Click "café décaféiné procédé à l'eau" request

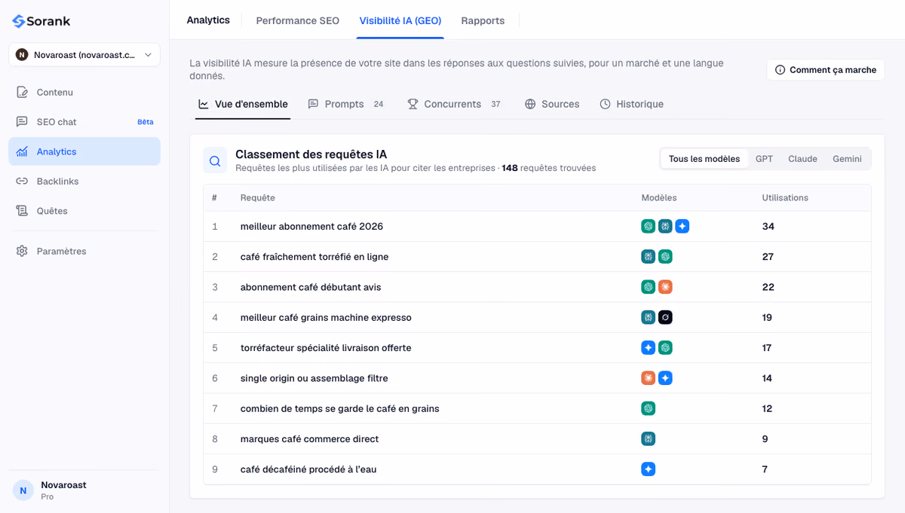click(x=308, y=469)
